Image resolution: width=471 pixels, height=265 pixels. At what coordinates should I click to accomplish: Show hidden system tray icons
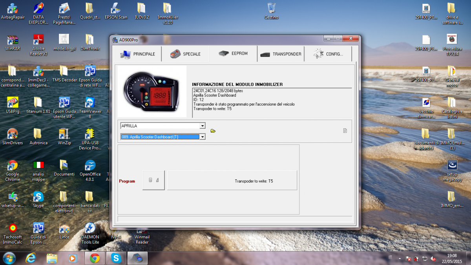pos(400,259)
